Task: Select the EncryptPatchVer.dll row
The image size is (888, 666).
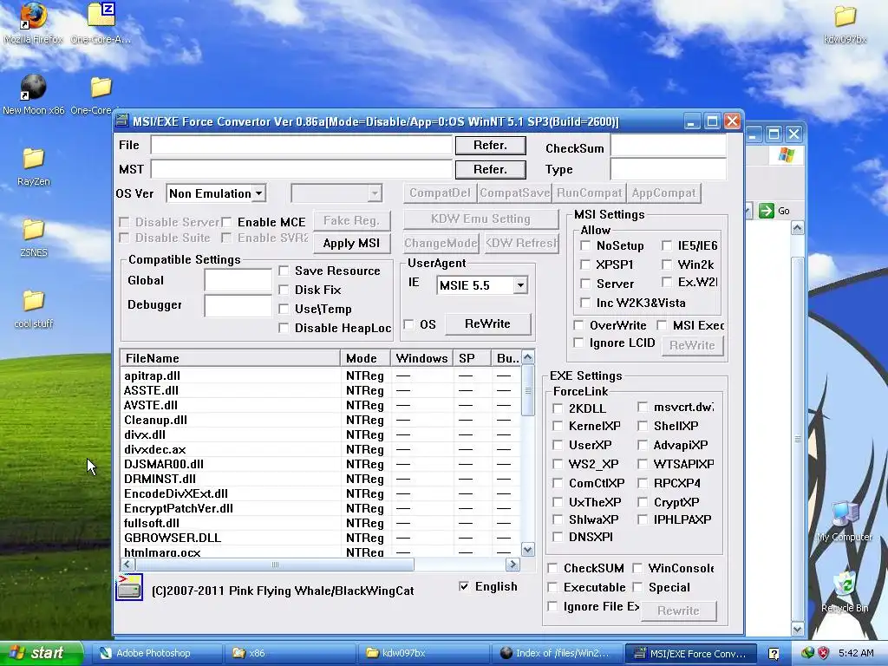Action: tap(321, 508)
